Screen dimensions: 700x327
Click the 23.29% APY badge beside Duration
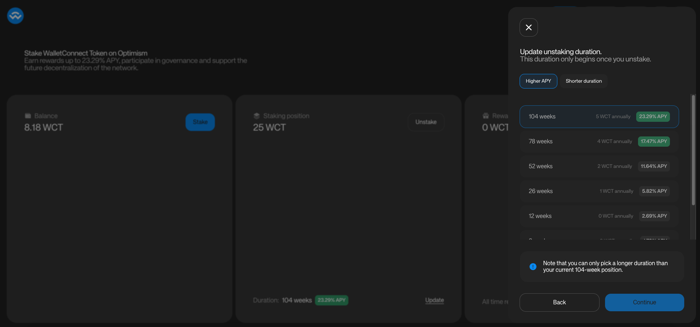pos(331,300)
